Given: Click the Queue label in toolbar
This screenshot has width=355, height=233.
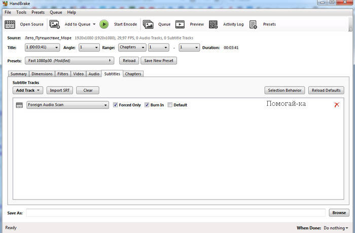Looking at the screenshot, I should [164, 24].
